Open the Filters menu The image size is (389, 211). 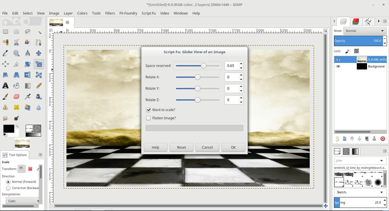tap(110, 13)
